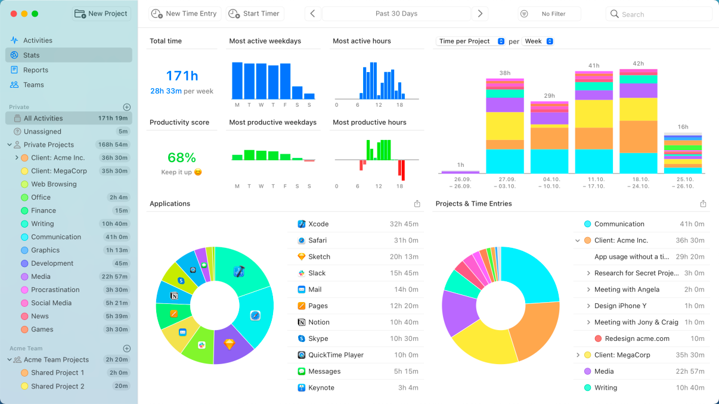Click the share icon in Applications panel
This screenshot has width=719, height=404.
[x=417, y=204]
